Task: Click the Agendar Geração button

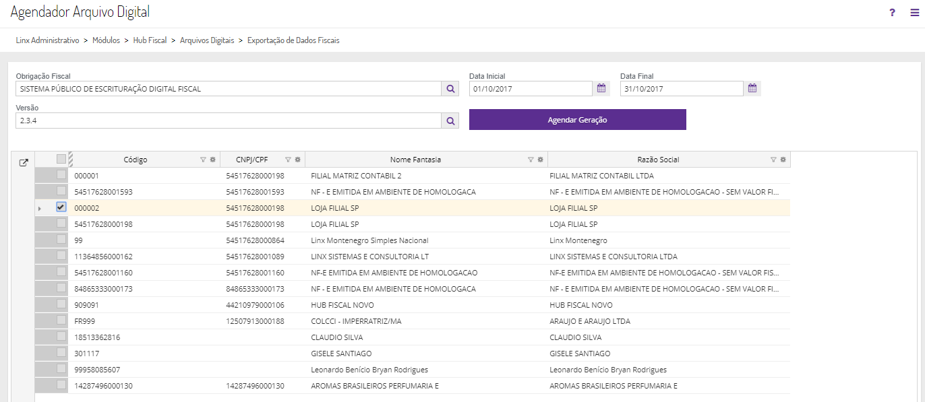Action: point(577,120)
